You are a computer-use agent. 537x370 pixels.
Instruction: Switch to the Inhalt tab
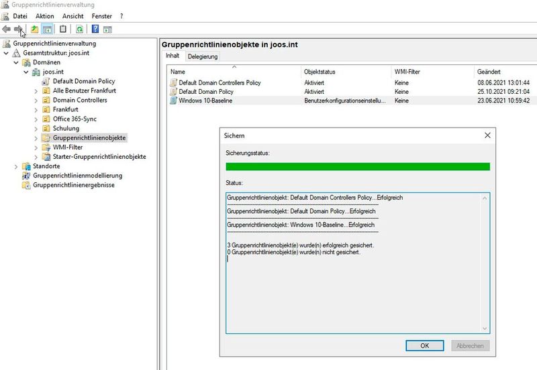pyautogui.click(x=173, y=56)
